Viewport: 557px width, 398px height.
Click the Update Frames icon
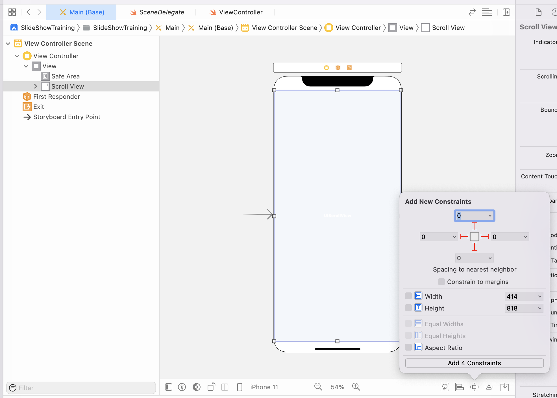tap(445, 387)
